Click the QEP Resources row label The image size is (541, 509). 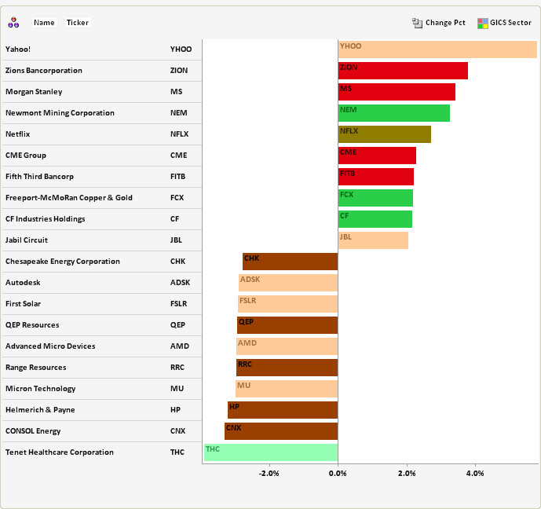(32, 324)
